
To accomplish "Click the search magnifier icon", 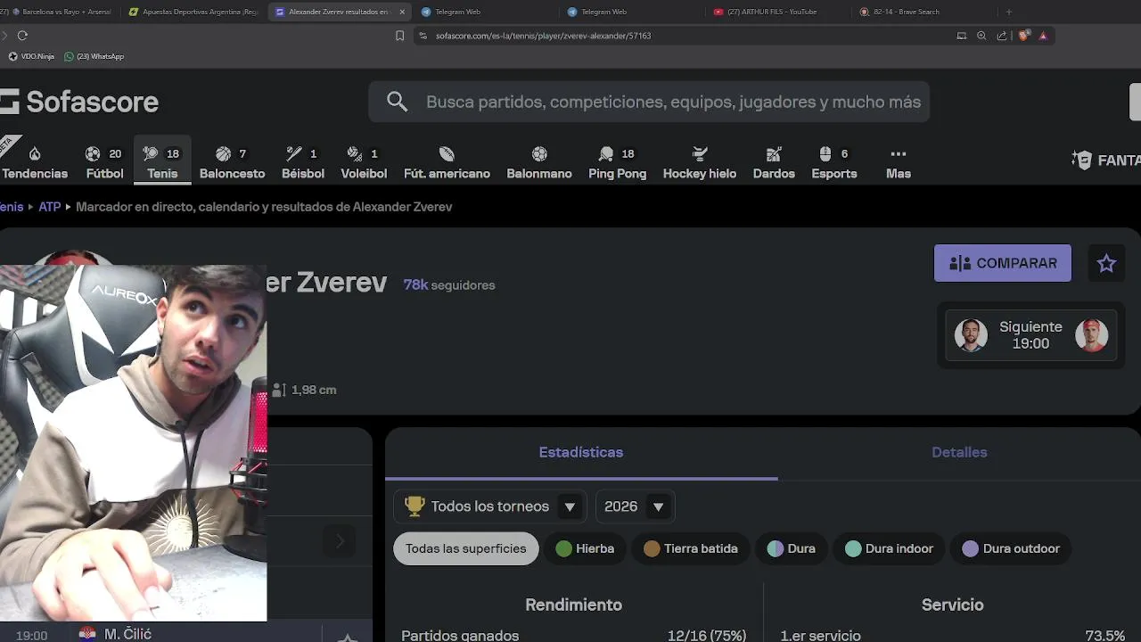I will [398, 102].
